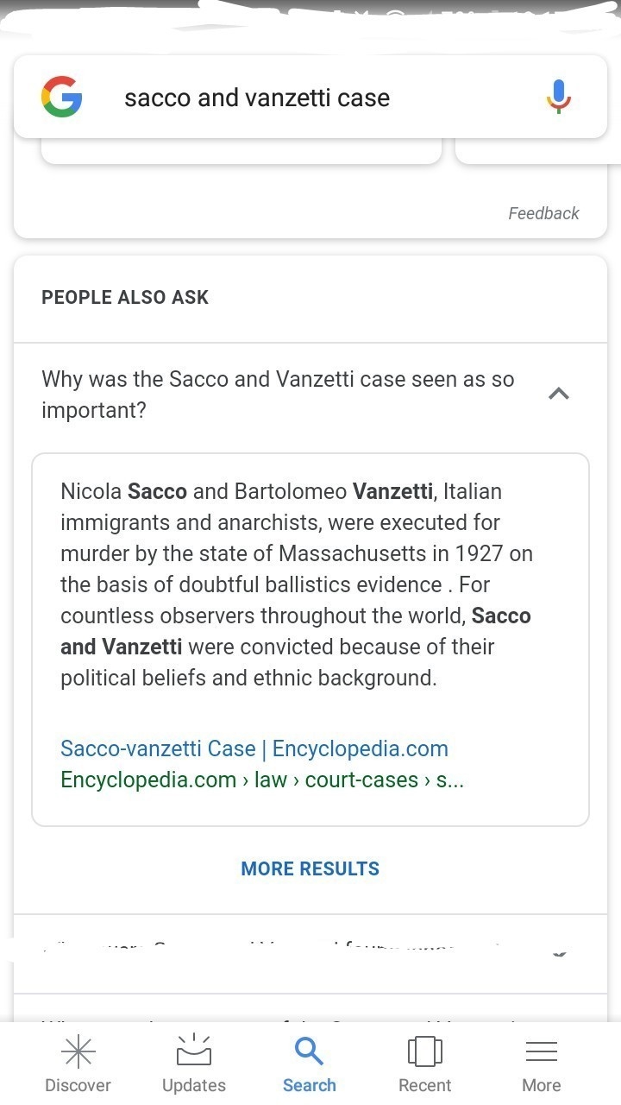
Task: Open the More hamburger icon
Action: click(542, 1051)
